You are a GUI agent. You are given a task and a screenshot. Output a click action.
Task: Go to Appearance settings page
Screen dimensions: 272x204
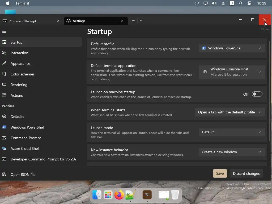coord(41,63)
